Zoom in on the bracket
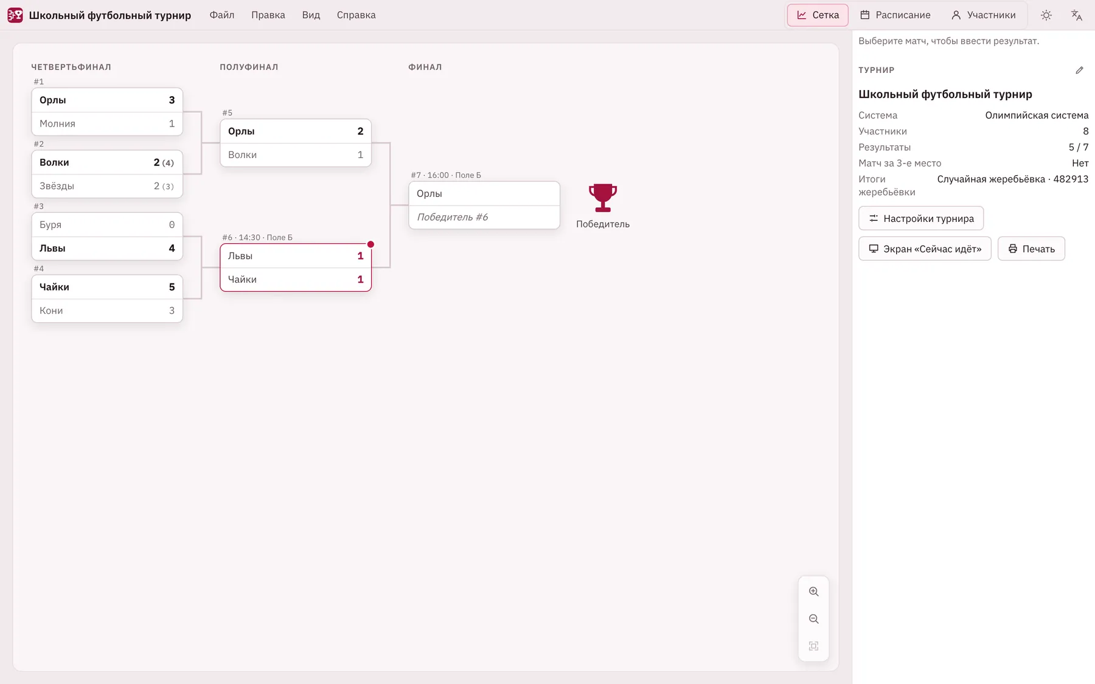 click(814, 592)
